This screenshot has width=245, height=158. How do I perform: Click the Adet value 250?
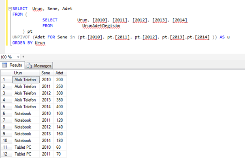point(60,86)
